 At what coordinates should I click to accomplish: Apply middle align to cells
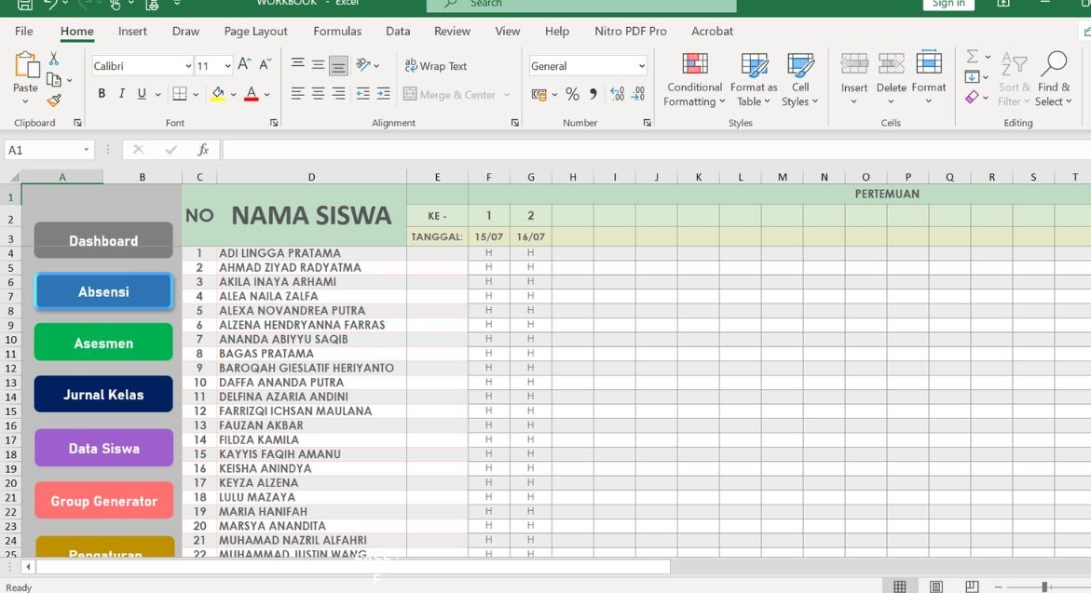tap(318, 65)
